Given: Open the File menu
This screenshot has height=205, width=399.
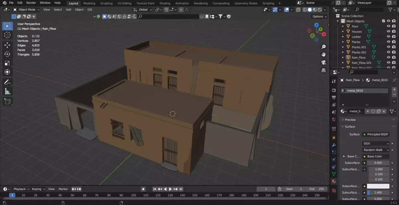Looking at the screenshot, I should point(11,3).
